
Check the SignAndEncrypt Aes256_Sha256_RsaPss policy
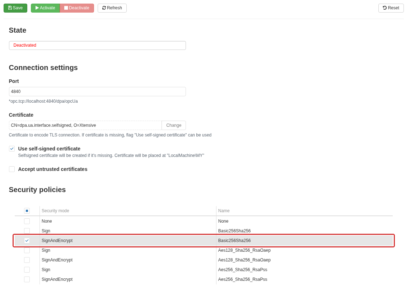click(27, 279)
